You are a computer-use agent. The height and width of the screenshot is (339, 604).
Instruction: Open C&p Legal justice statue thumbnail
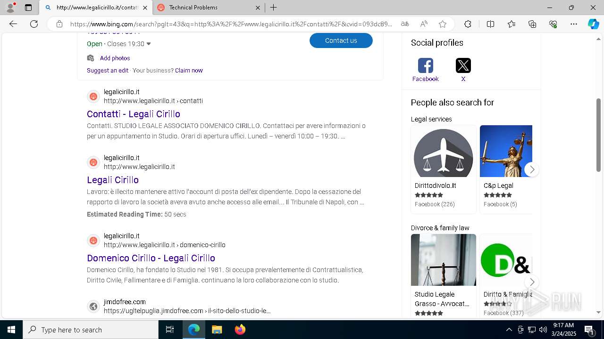point(506,152)
